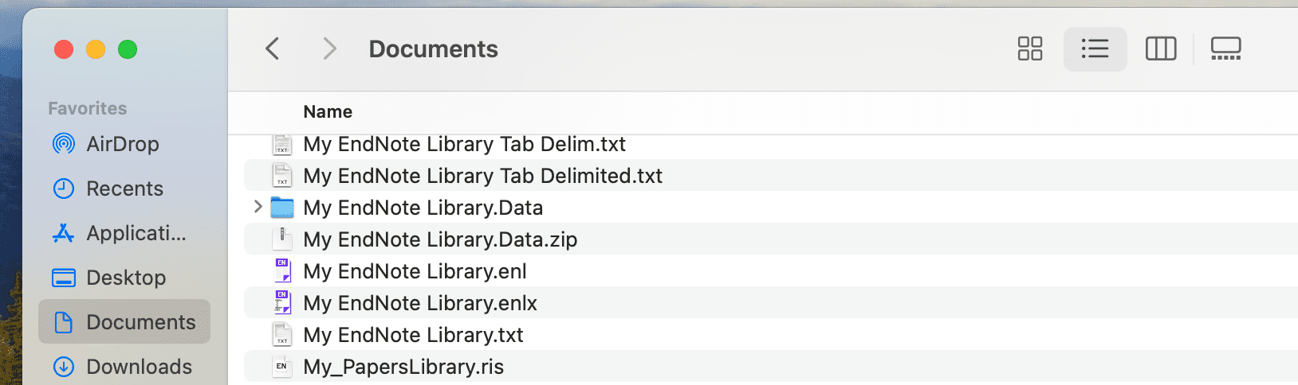
Task: Select My EndNote Library Tab Delimited.txt
Action: pos(771,175)
